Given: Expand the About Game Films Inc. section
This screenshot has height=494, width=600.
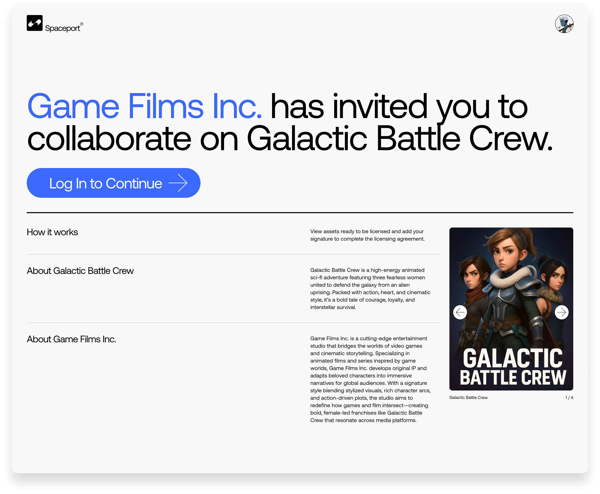Looking at the screenshot, I should pyautogui.click(x=72, y=339).
